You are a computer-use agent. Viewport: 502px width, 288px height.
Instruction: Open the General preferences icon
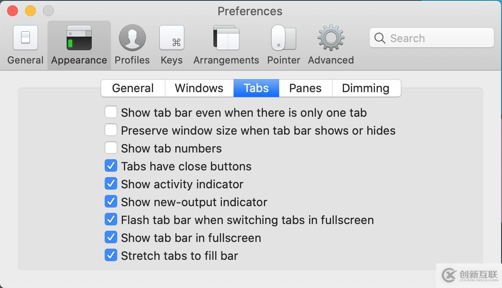26,38
